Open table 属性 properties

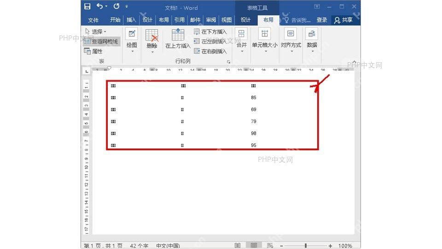(93, 51)
